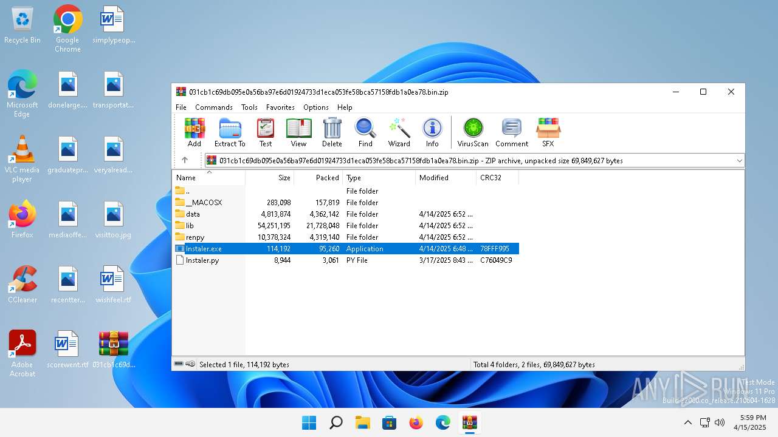Expand the archive path dropdown
778x437 pixels.
click(739, 161)
